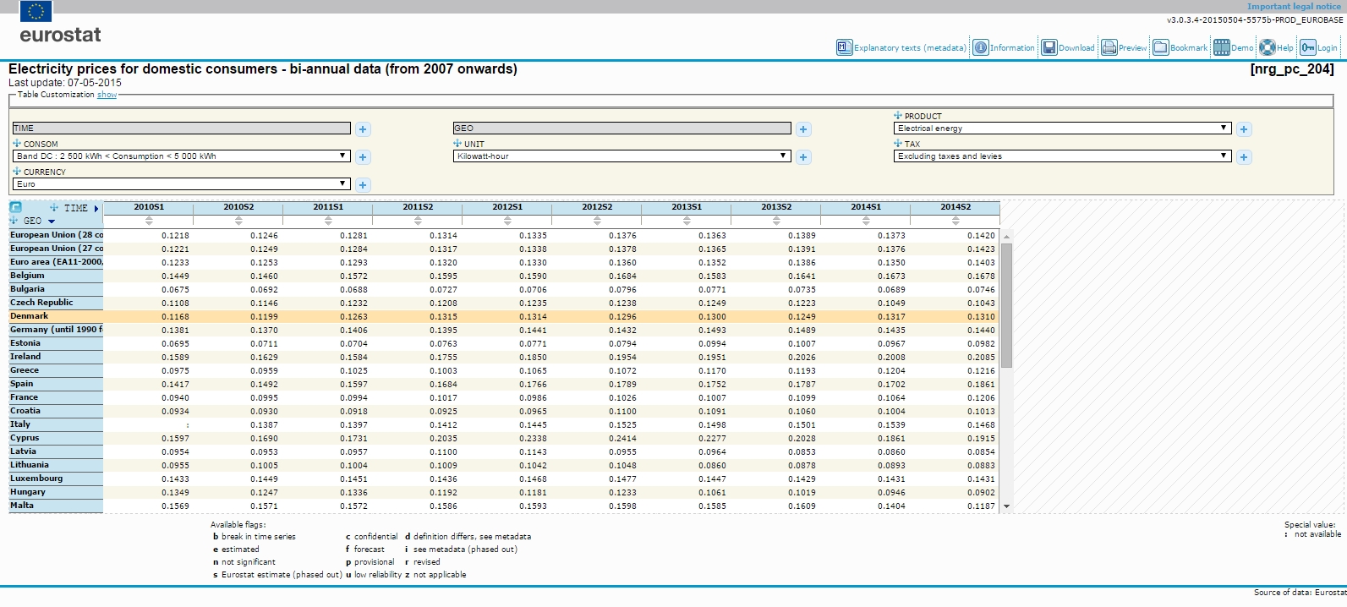Screen dimensions: 1347x607
Task: Click the Login key icon
Action: click(x=1308, y=47)
